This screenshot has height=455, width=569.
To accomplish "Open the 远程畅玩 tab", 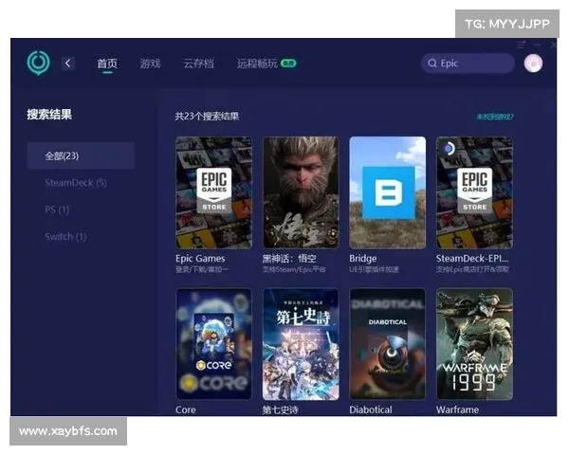I will (x=257, y=64).
